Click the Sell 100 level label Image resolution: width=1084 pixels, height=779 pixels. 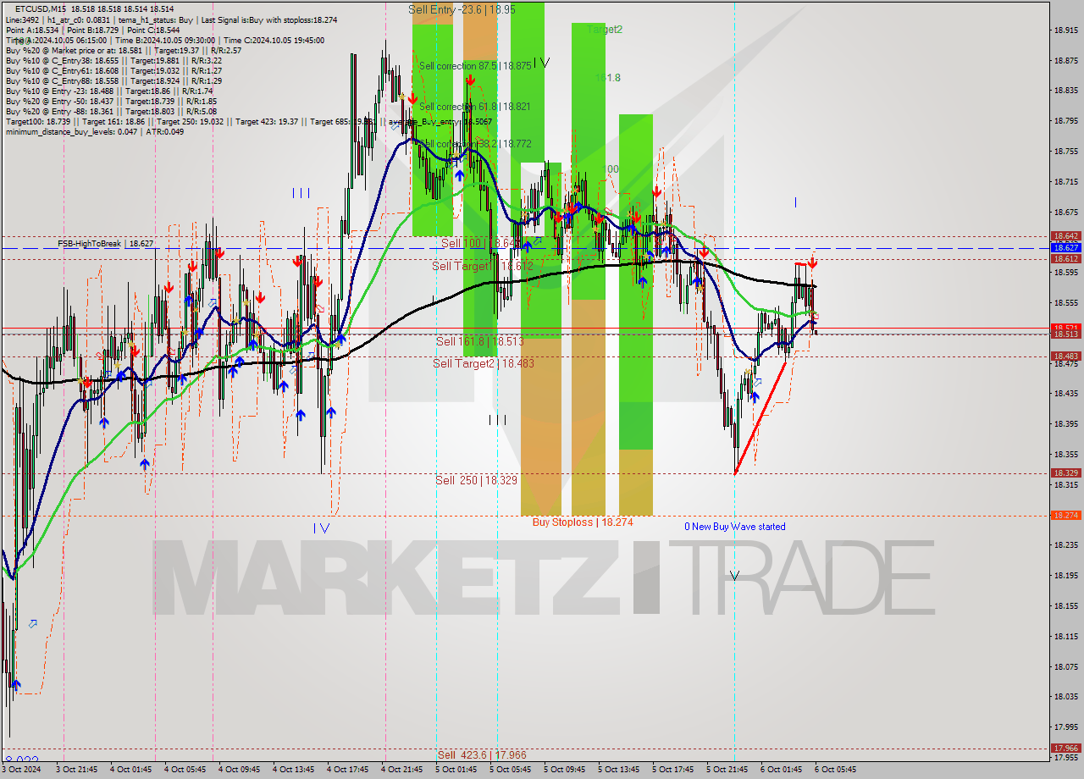pyautogui.click(x=479, y=243)
